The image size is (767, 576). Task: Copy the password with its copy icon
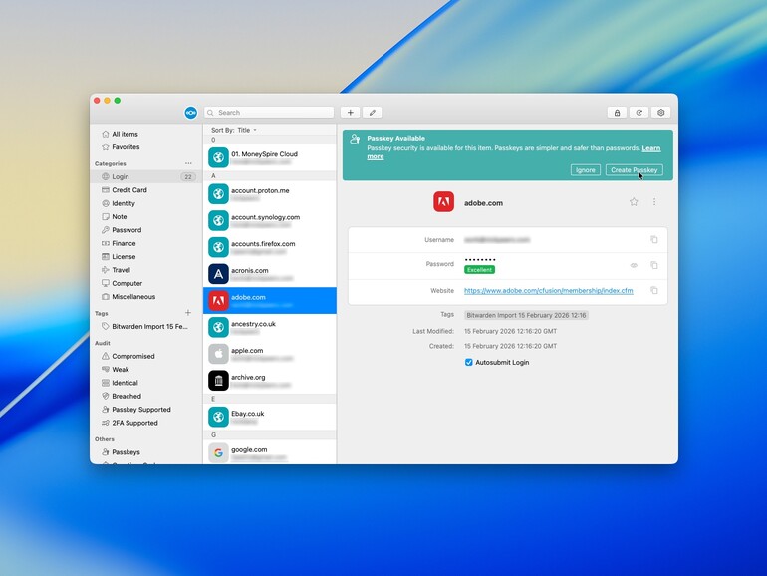pyautogui.click(x=654, y=265)
